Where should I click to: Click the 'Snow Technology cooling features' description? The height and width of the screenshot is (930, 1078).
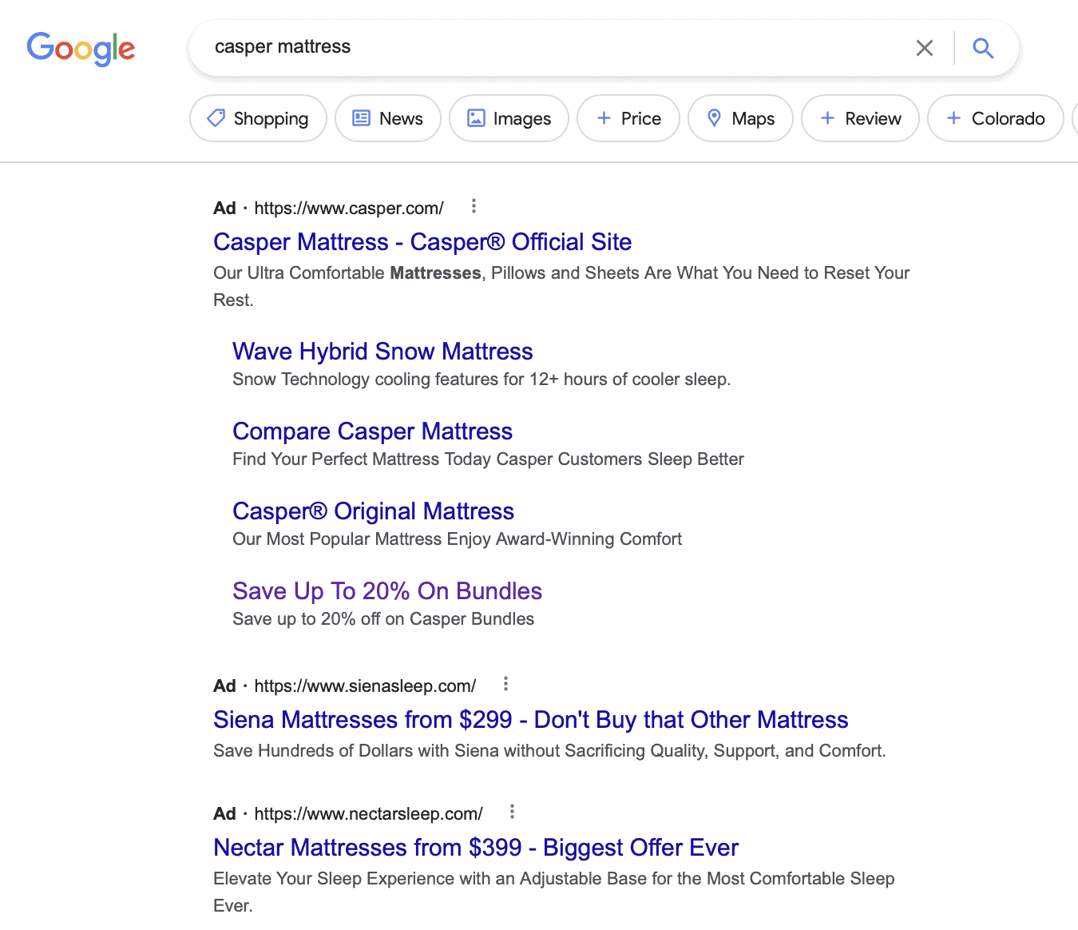482,380
